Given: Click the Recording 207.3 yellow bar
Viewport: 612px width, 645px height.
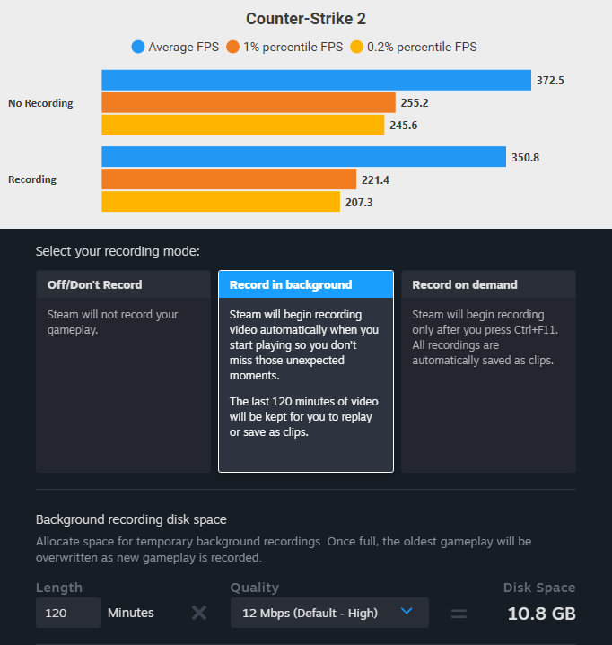Looking at the screenshot, I should click(221, 202).
